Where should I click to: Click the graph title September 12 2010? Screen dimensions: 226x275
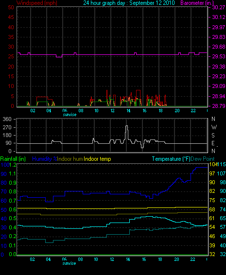point(152,3)
